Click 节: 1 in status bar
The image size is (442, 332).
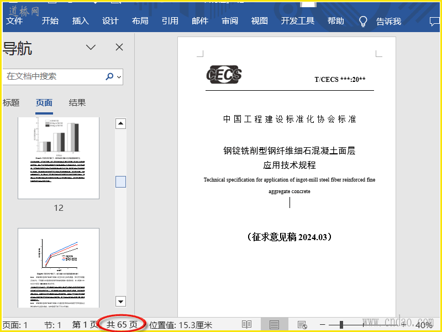52,325
